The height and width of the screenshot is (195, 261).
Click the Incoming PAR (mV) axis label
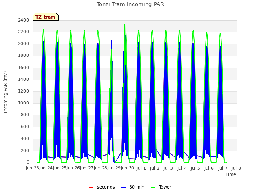pos(5,92)
